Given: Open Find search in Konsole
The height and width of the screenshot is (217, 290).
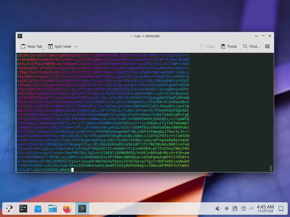Looking at the screenshot, I should point(251,47).
